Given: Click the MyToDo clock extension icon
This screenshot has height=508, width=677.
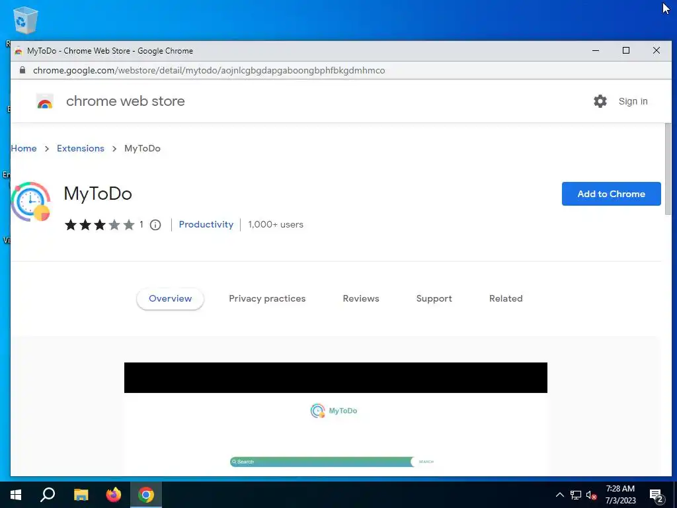Looking at the screenshot, I should coord(30,202).
